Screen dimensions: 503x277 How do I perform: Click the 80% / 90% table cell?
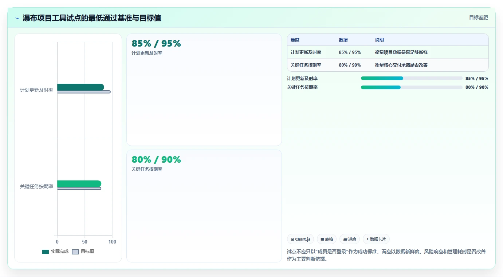click(x=350, y=65)
